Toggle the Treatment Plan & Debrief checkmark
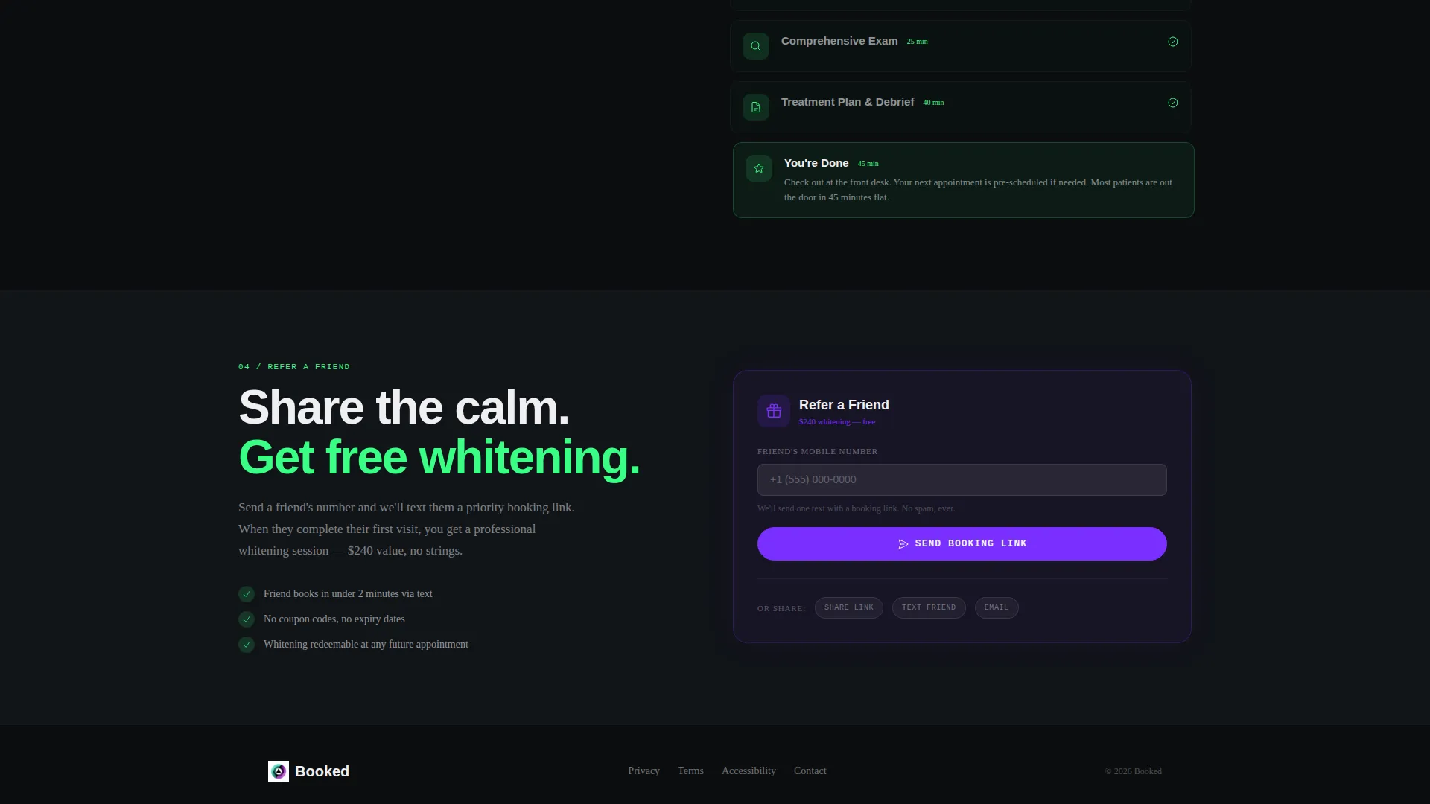This screenshot has width=1430, height=804. pos(1173,103)
